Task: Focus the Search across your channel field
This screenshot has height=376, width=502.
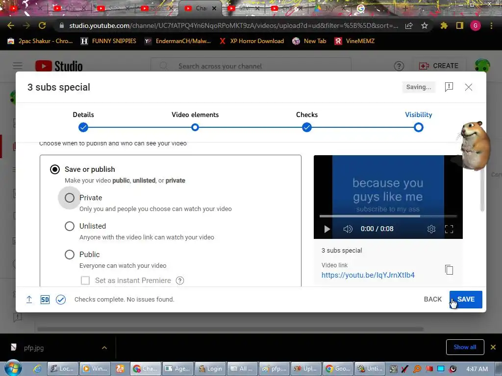Action: [x=251, y=66]
